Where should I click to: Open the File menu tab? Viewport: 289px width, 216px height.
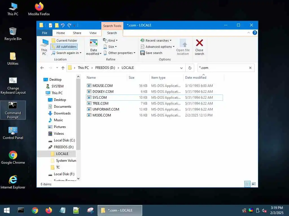pos(45,33)
